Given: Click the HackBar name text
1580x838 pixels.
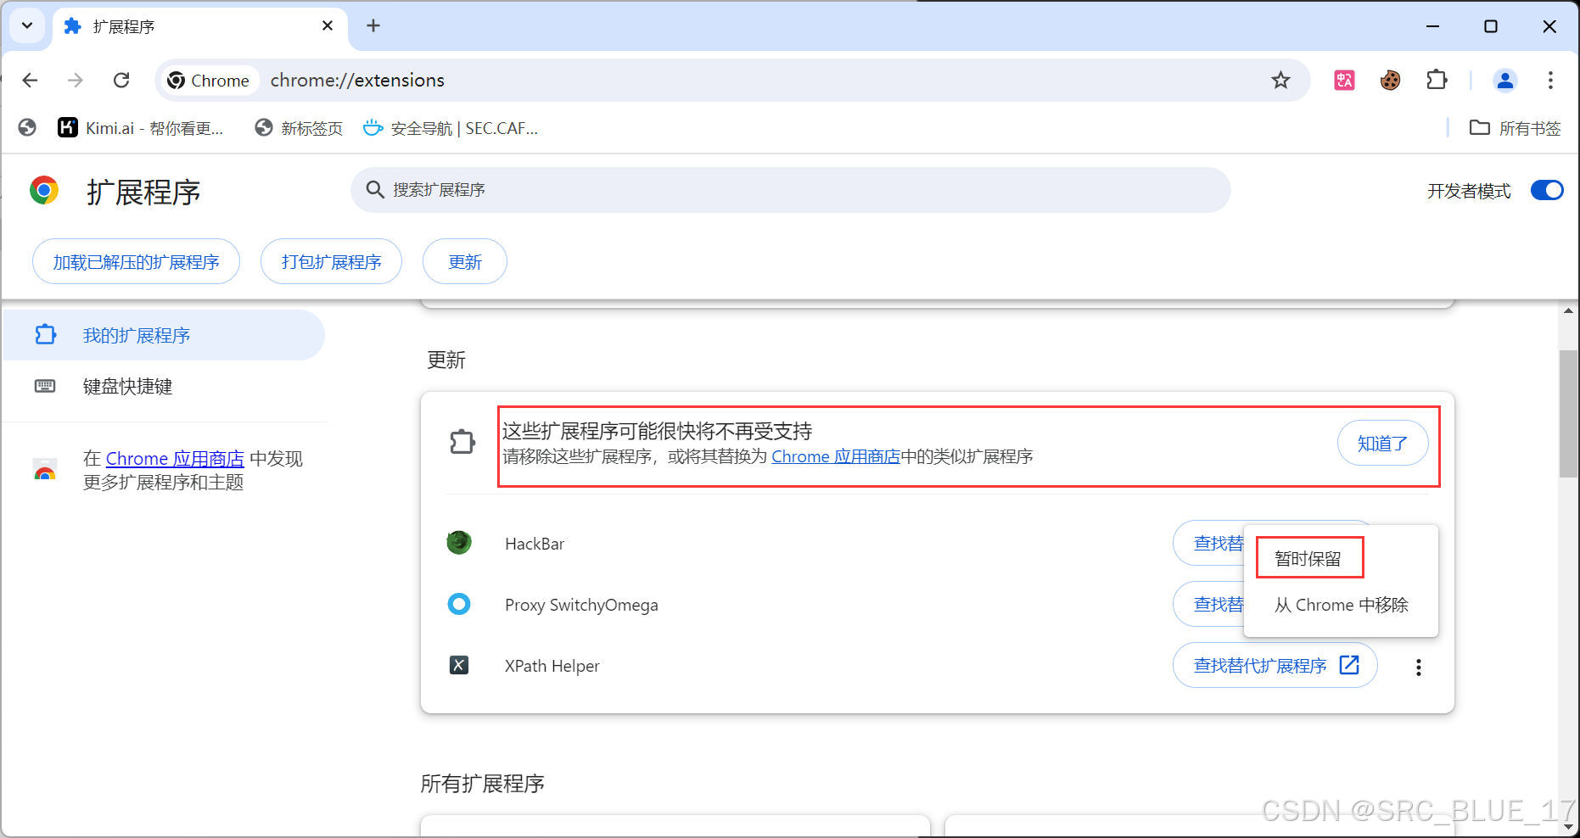Looking at the screenshot, I should tap(535, 544).
